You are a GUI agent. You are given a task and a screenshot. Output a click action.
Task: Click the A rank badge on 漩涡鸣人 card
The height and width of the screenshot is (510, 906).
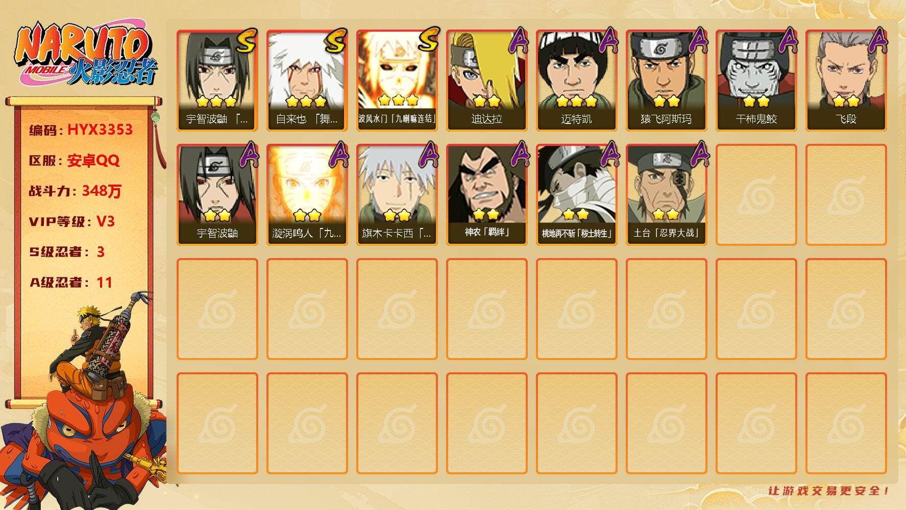[339, 154]
